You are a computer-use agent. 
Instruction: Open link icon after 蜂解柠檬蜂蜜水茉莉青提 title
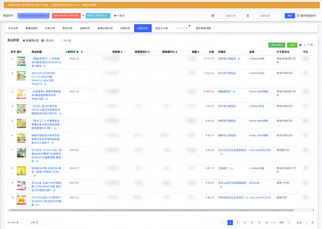(x=53, y=143)
